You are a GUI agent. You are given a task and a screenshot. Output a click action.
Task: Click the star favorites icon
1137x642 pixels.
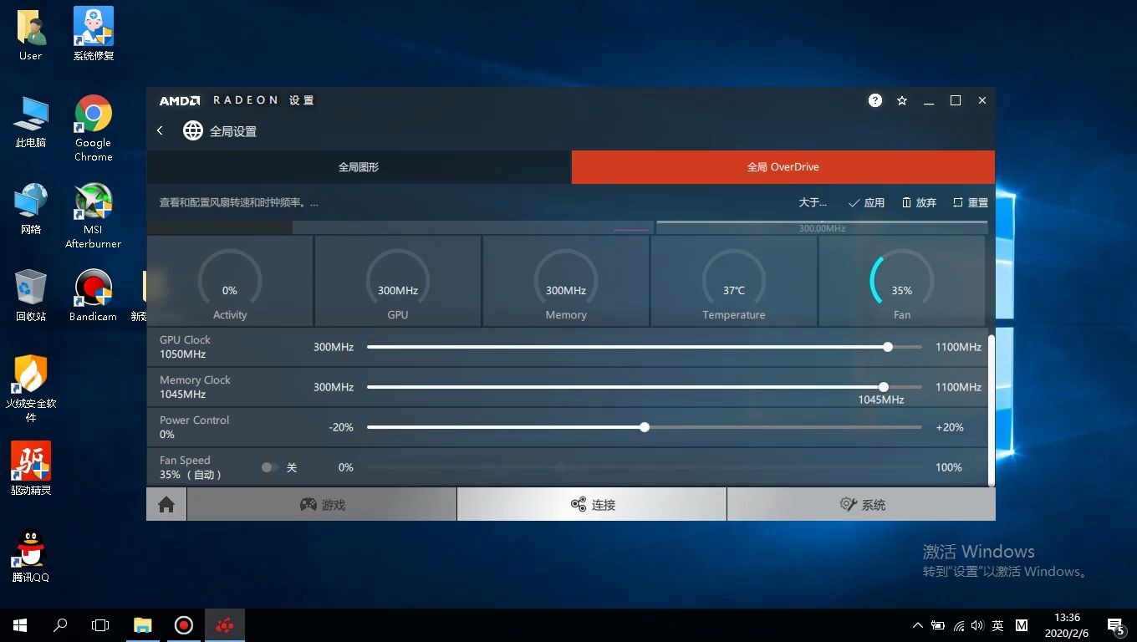[x=902, y=100]
